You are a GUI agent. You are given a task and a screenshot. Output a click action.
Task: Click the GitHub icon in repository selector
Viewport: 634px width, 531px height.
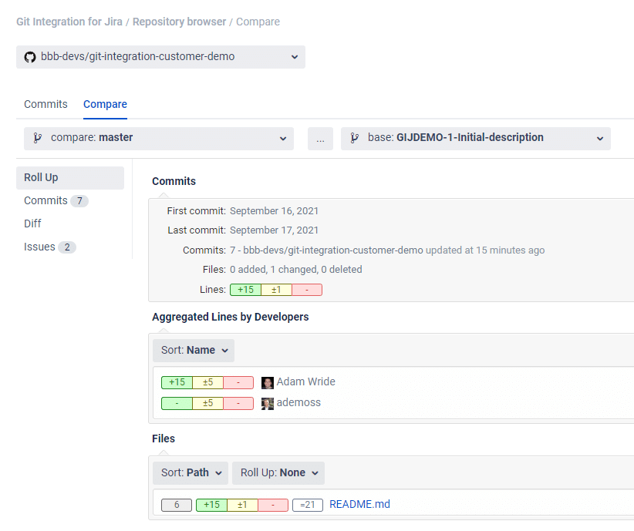click(x=30, y=57)
